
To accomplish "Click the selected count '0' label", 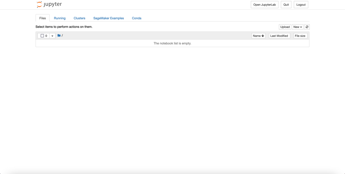I will pyautogui.click(x=46, y=36).
